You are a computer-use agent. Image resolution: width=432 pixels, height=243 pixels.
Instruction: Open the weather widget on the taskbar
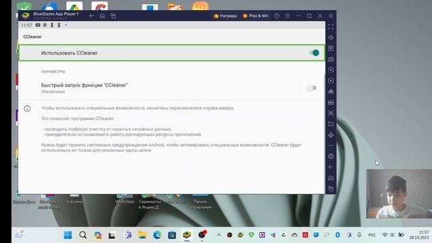click(20, 234)
